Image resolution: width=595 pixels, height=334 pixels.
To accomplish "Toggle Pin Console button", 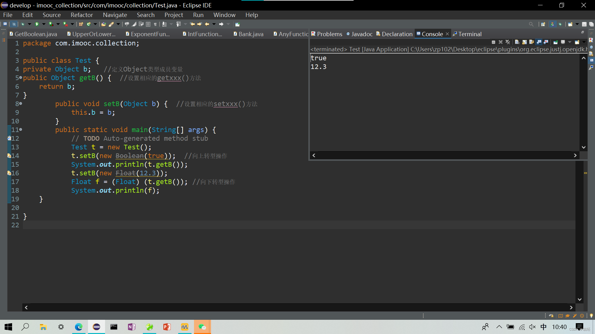I will [556, 42].
